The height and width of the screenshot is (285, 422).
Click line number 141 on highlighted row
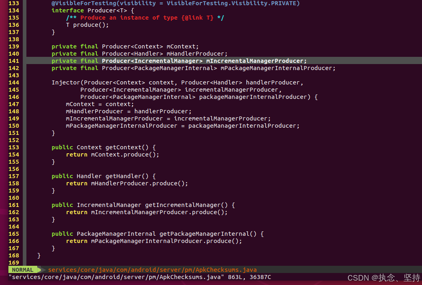(14, 61)
